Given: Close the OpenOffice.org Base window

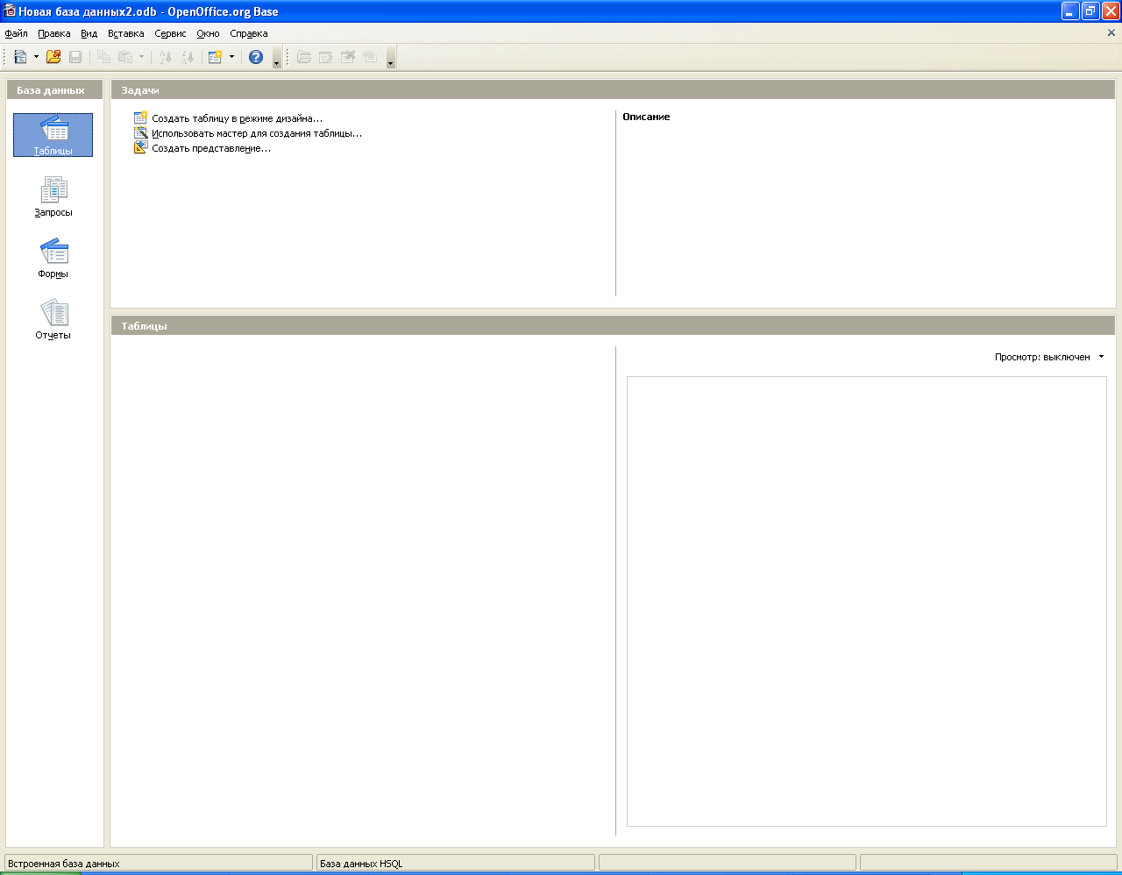Looking at the screenshot, I should 1111,11.
